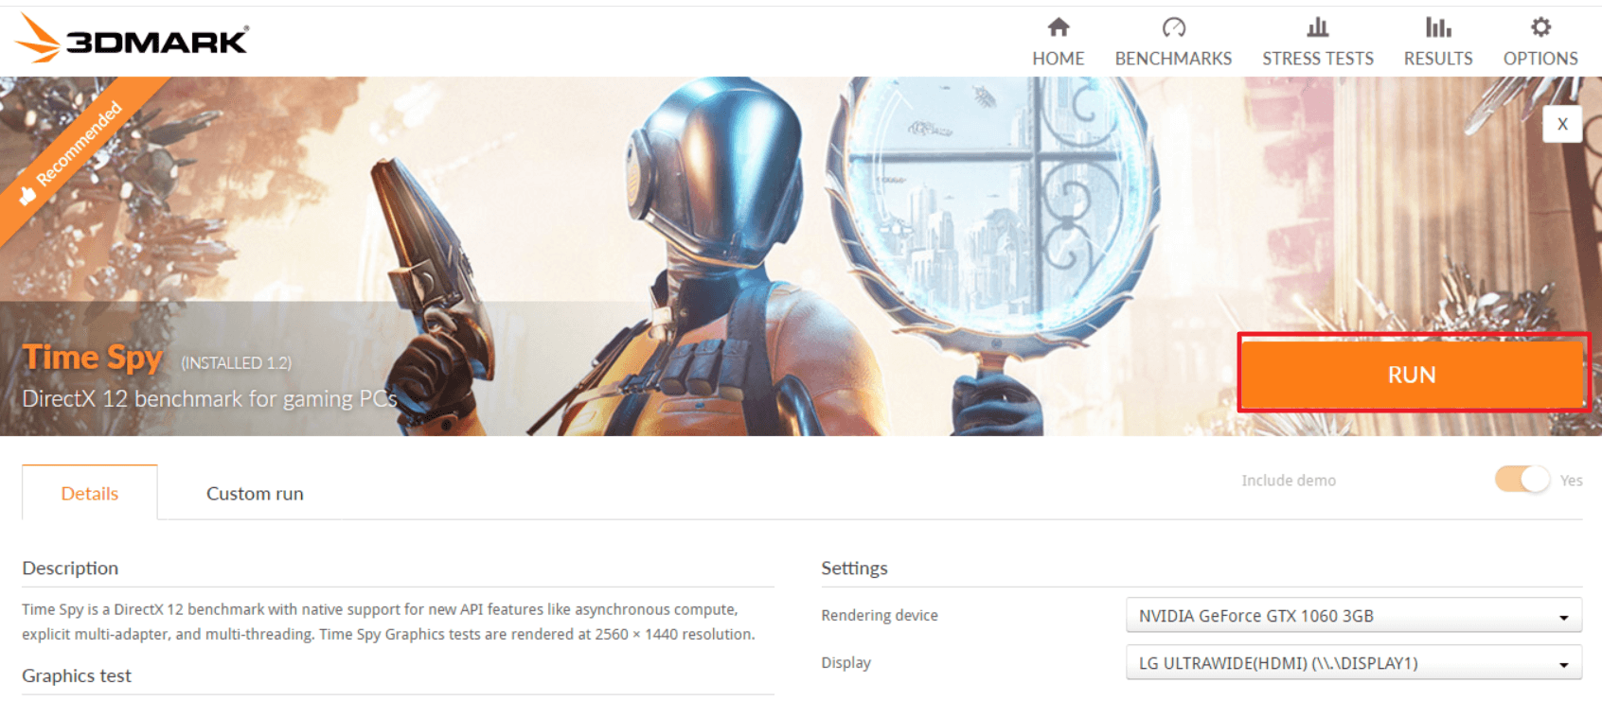Open Results via bars icon
The height and width of the screenshot is (701, 1602).
point(1438,26)
